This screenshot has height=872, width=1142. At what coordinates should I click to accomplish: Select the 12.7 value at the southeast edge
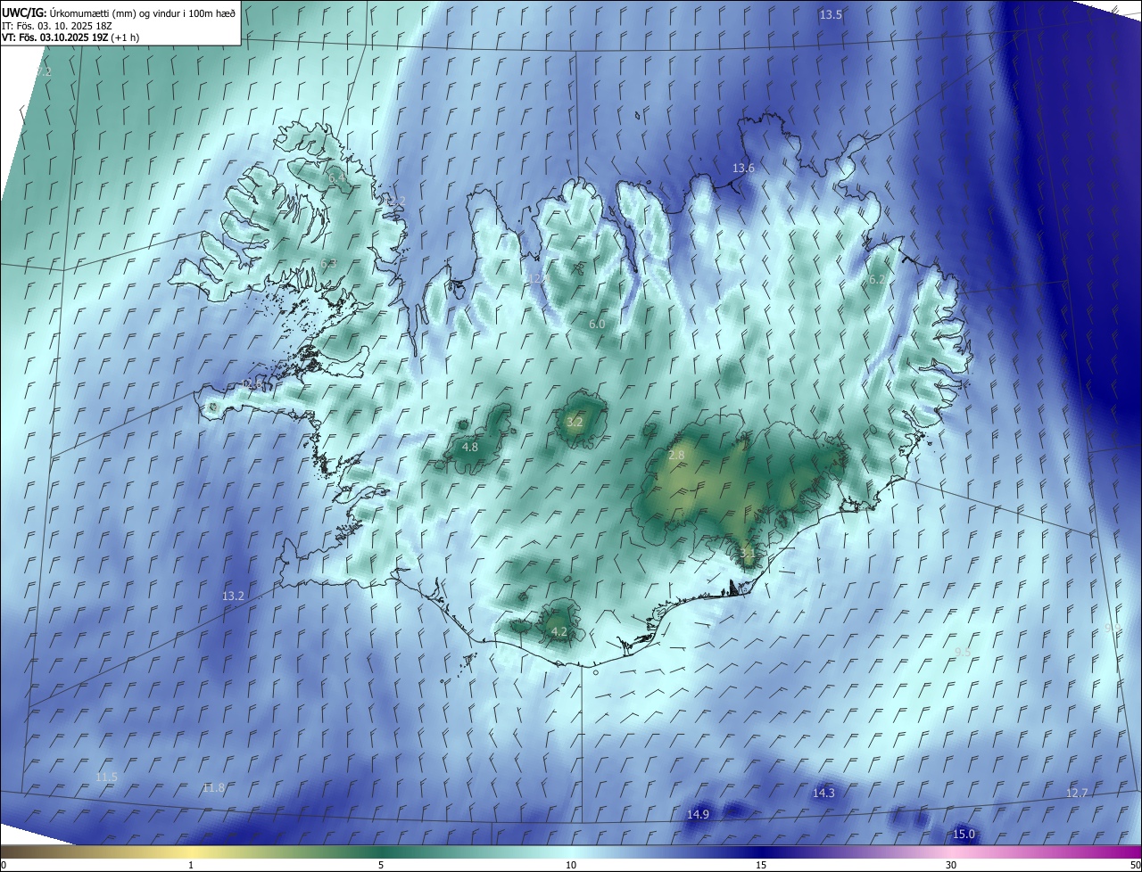[1077, 794]
